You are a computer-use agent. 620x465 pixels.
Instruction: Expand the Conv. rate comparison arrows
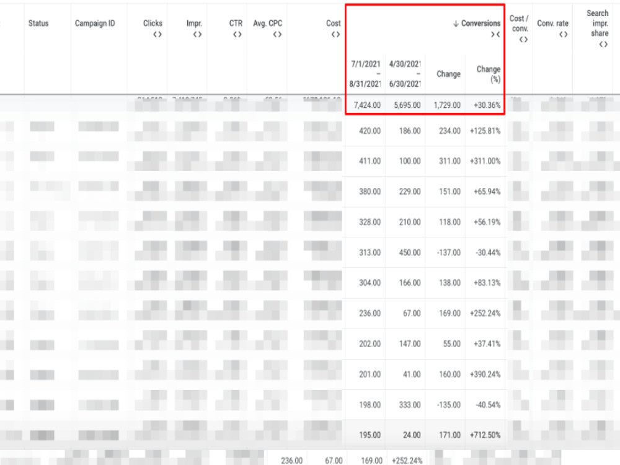pyautogui.click(x=564, y=34)
